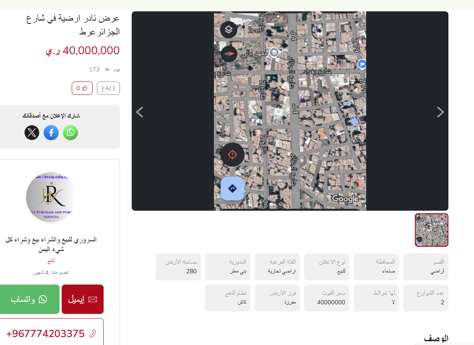
Task: Click the red locate-me target icon
Action: point(232,155)
